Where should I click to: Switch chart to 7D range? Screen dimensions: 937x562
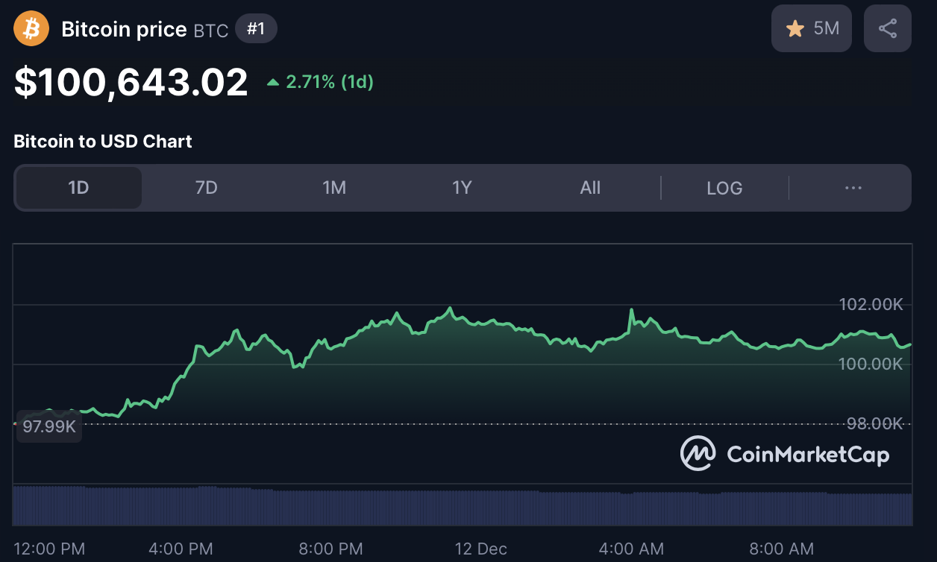tap(207, 188)
